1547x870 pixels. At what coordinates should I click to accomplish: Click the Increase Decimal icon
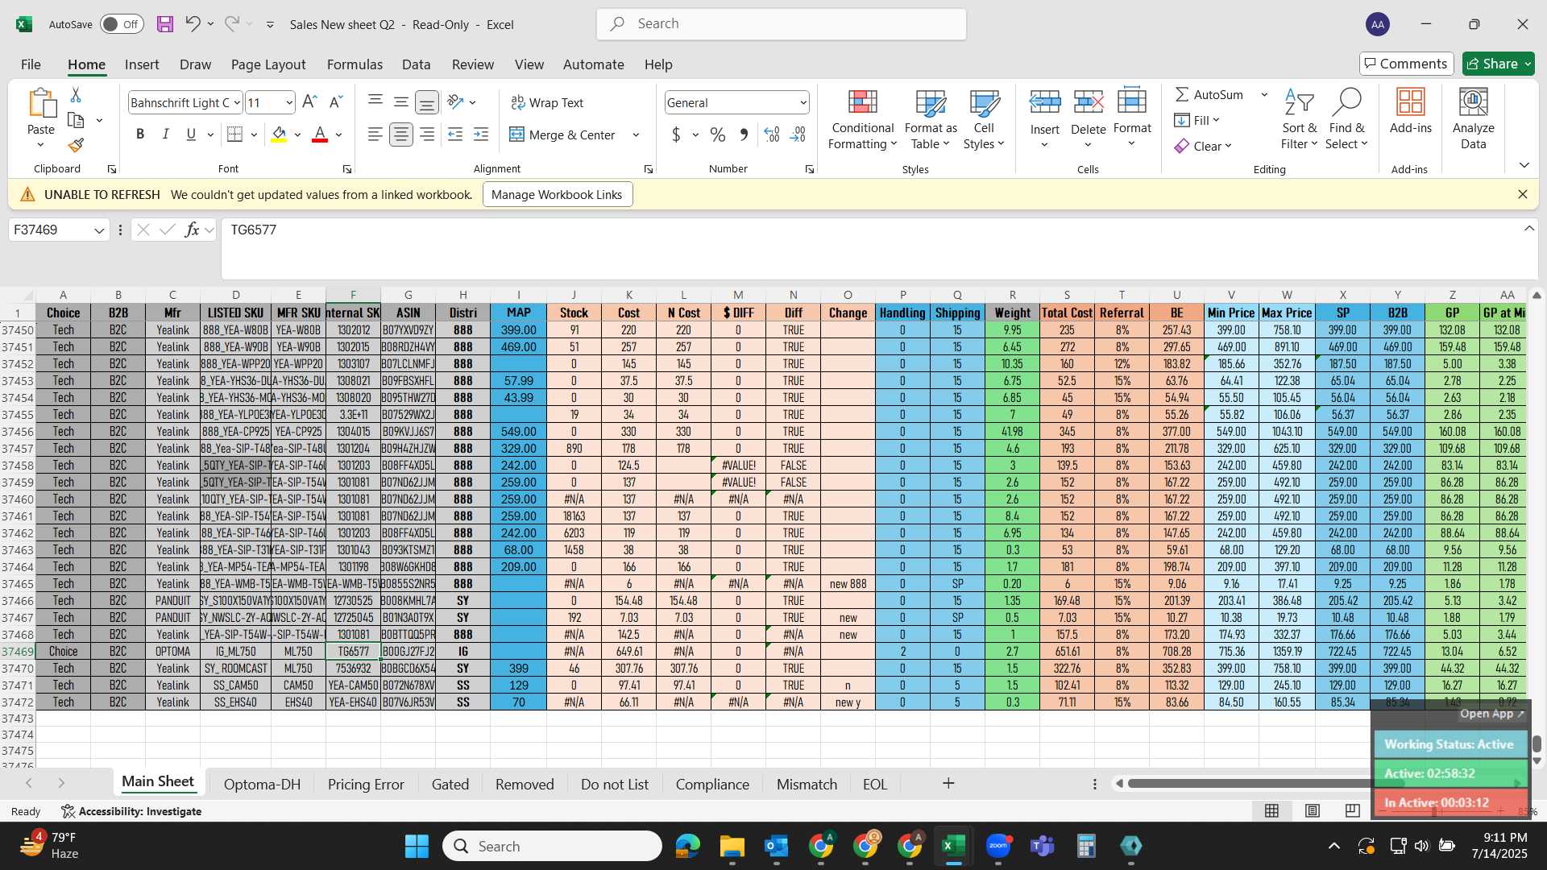(x=771, y=135)
